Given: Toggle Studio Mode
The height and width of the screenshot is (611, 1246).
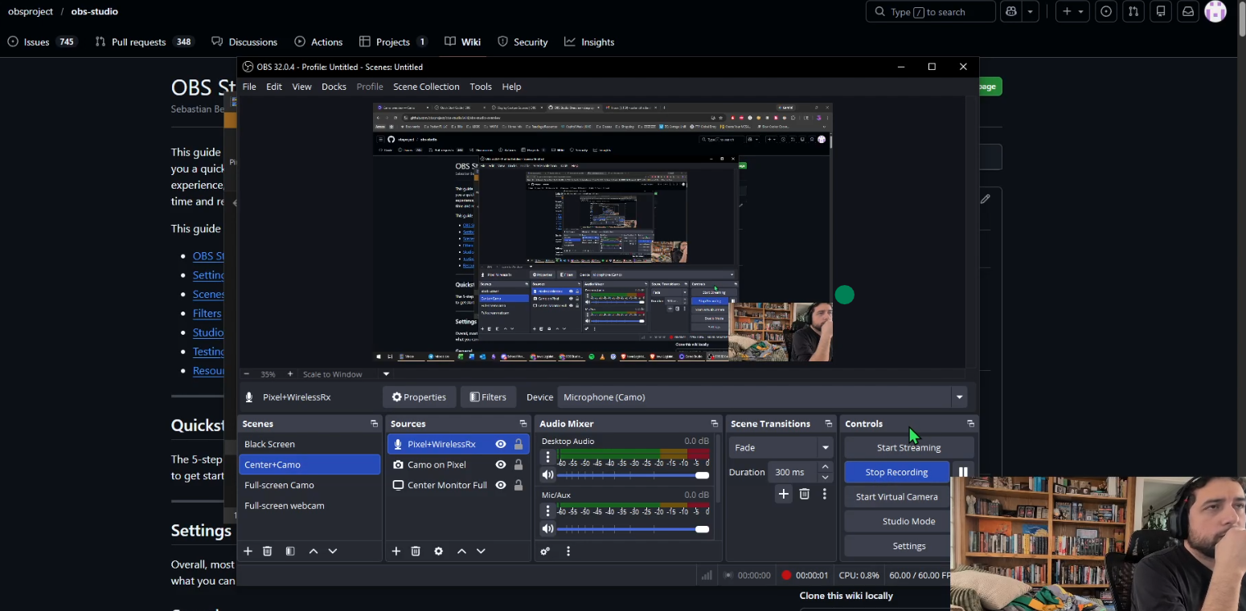Looking at the screenshot, I should 908,521.
